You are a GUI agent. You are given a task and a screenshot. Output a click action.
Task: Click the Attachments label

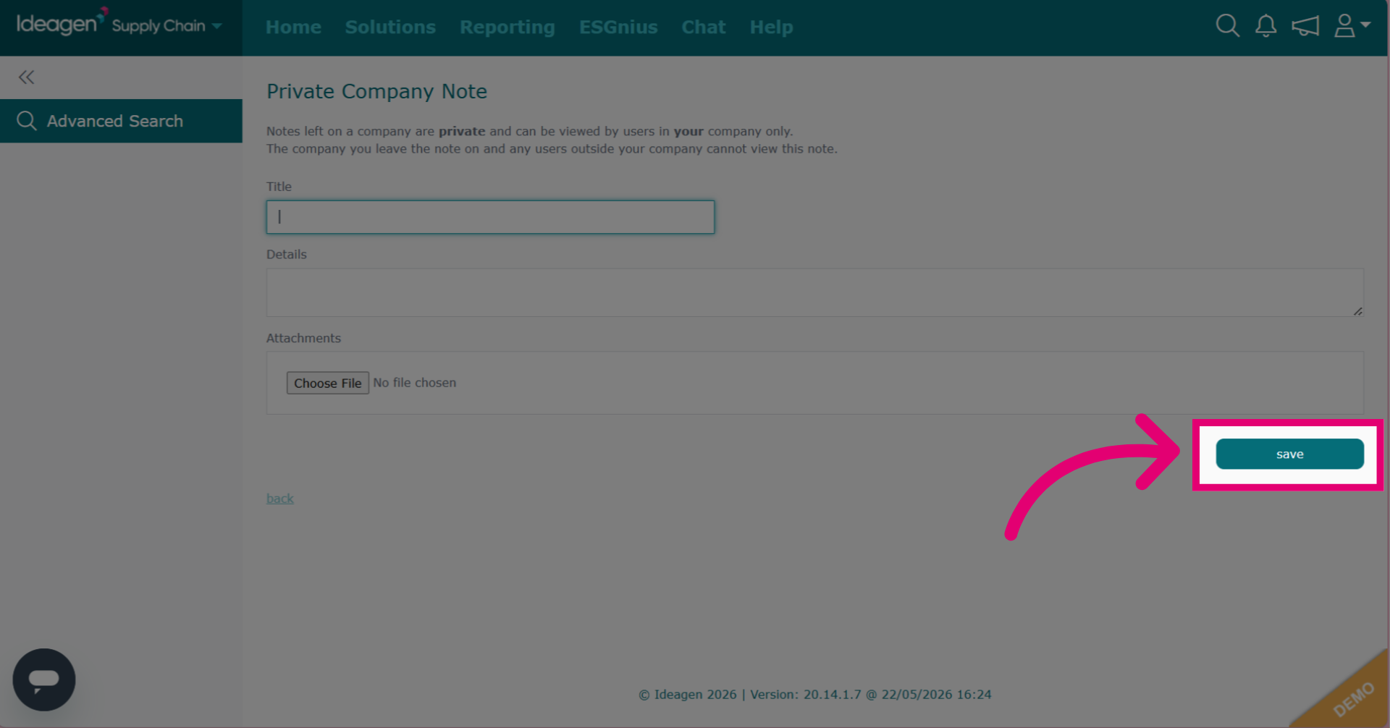303,338
